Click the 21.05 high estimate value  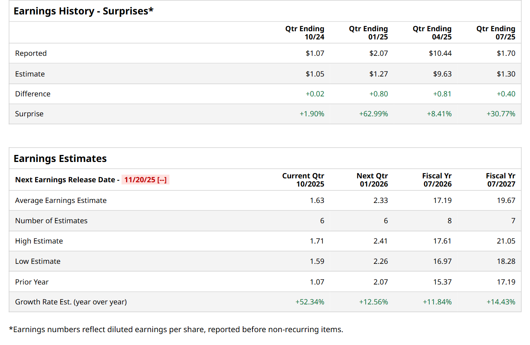(506, 241)
